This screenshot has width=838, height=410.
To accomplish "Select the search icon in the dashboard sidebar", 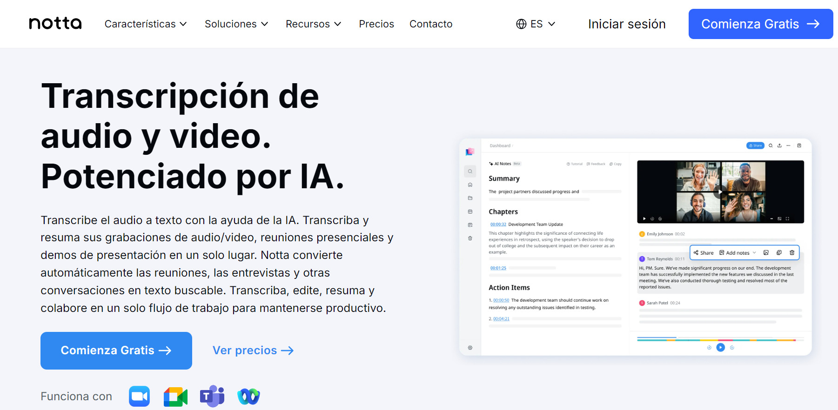I will (x=470, y=172).
